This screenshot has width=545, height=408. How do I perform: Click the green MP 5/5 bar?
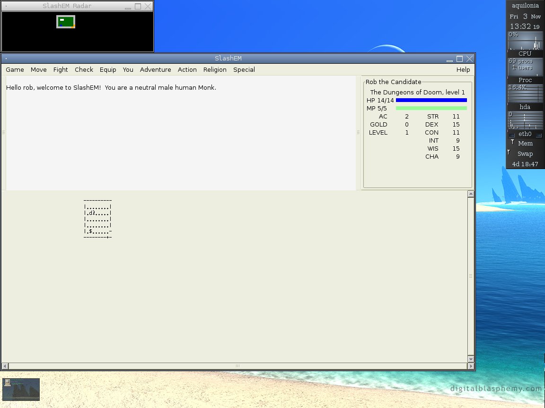[x=431, y=108]
